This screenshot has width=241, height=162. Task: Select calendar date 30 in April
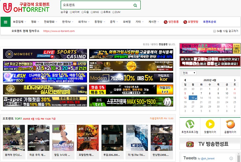click(218, 107)
